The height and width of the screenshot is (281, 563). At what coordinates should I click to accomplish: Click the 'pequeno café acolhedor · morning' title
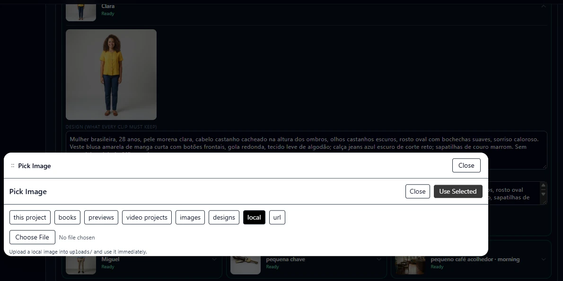pyautogui.click(x=475, y=259)
